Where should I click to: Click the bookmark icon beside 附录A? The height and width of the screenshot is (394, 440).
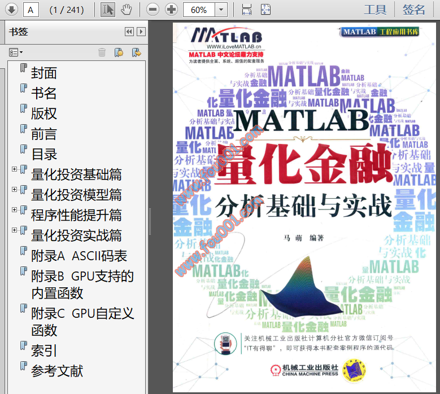pyautogui.click(x=24, y=251)
